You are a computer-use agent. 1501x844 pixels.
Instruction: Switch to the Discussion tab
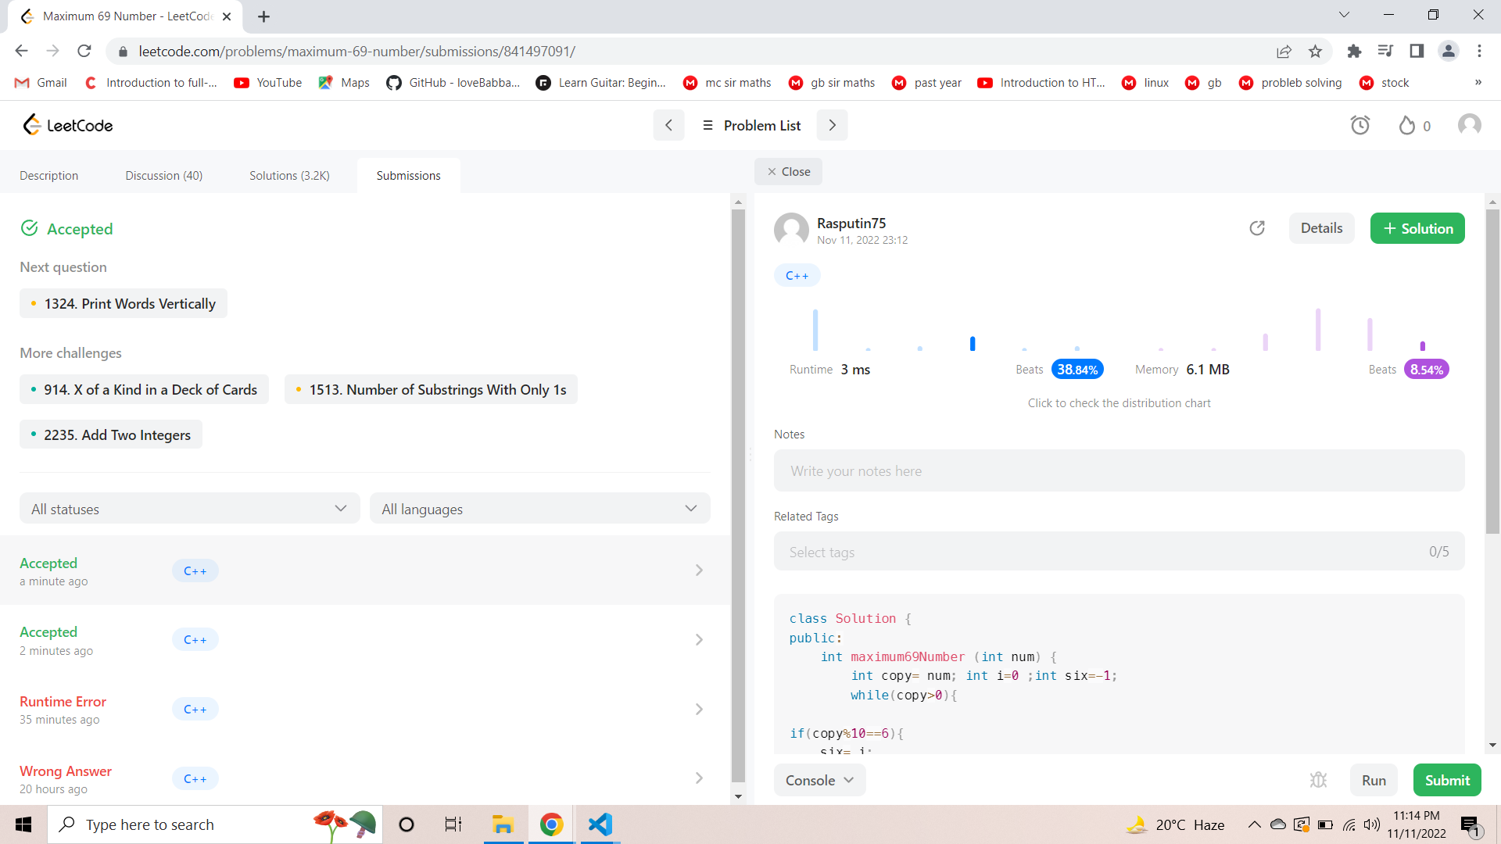point(163,175)
